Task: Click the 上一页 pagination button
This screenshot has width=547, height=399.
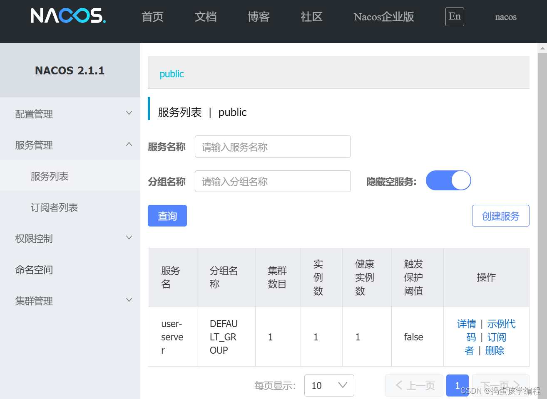Action: click(x=414, y=385)
